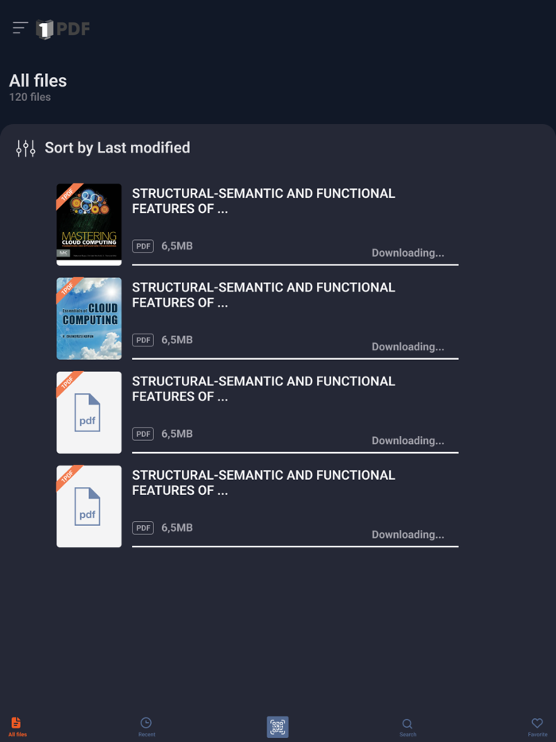Change the Sort by Last modified option
The height and width of the screenshot is (742, 556).
pos(118,148)
